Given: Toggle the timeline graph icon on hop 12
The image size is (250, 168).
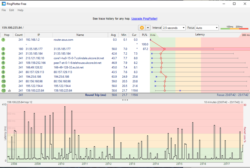Looking at the screenshot, I should coord(9,91).
